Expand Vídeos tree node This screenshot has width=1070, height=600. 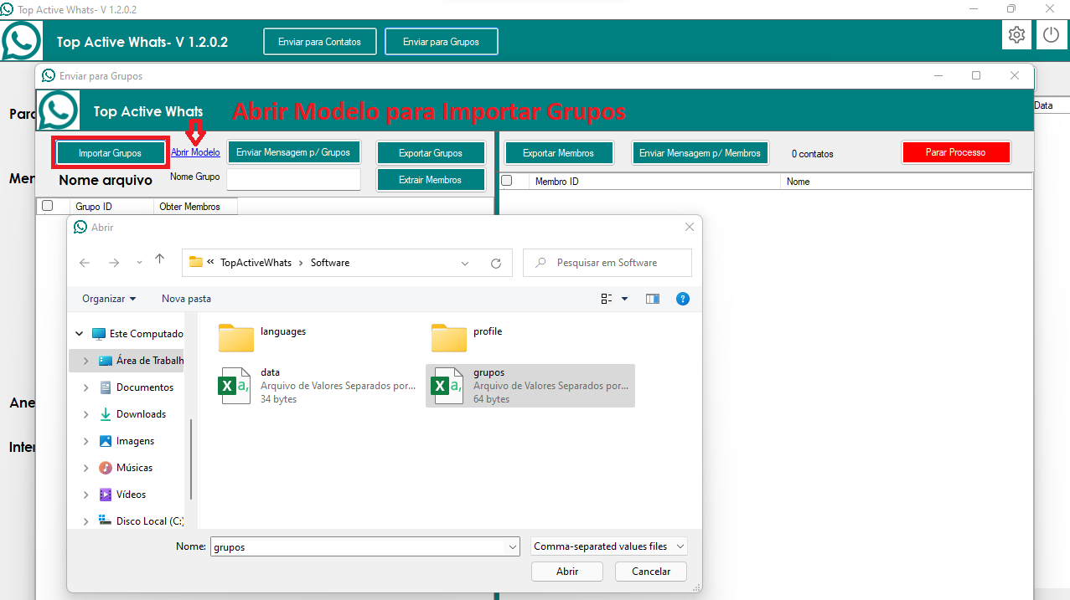85,495
